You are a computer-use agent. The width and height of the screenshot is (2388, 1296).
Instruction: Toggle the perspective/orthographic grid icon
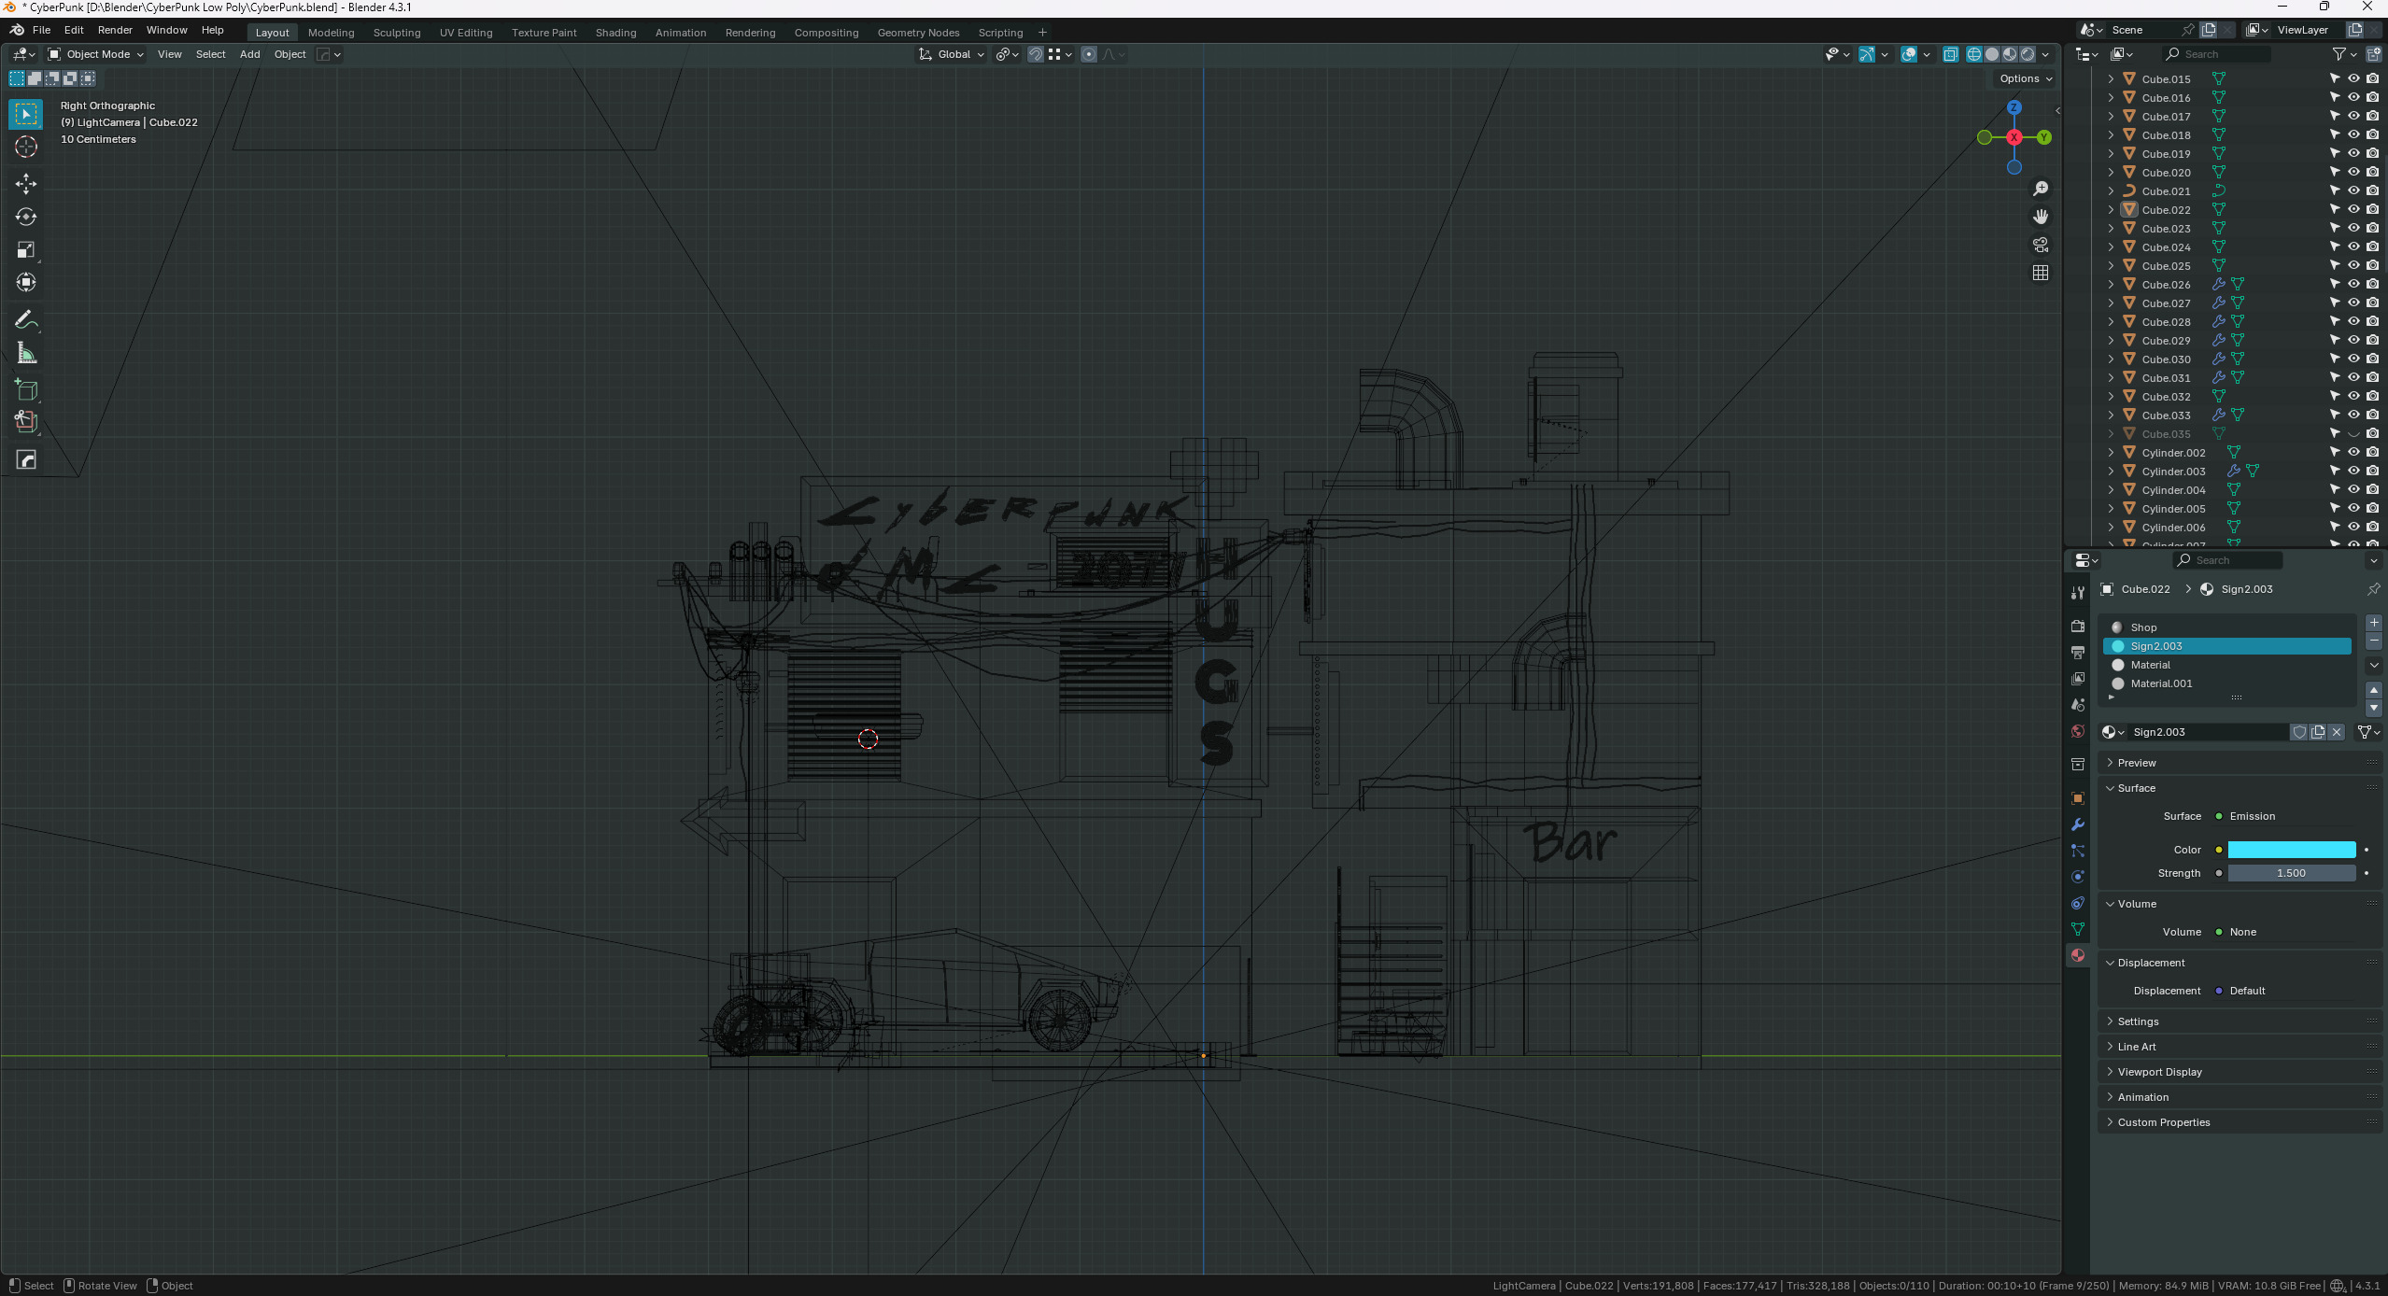tap(2041, 273)
